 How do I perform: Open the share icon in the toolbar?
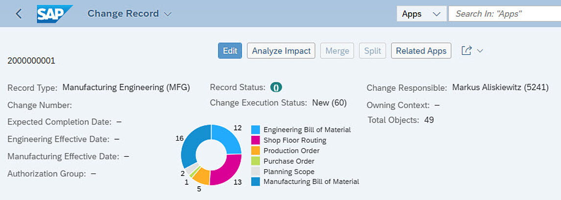466,51
